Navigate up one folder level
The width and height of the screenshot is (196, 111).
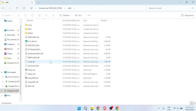pos(17,8)
